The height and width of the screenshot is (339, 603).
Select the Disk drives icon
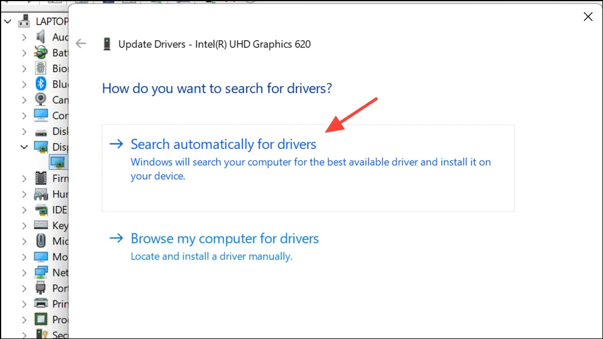coord(41,132)
